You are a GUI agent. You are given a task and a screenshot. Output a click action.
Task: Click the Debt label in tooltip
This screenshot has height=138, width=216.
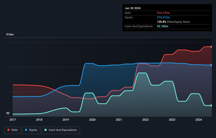click(128, 13)
